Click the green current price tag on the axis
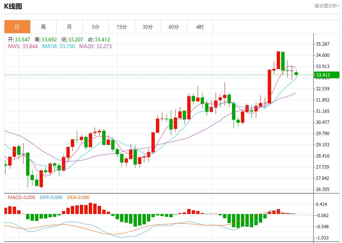The image size is (342, 243). (x=327, y=75)
